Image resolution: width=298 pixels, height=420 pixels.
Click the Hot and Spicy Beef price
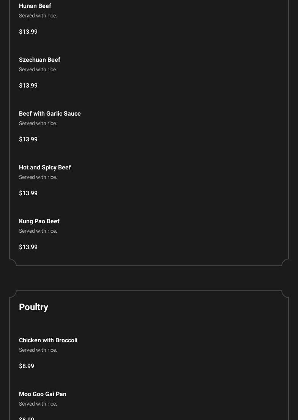pyautogui.click(x=28, y=193)
